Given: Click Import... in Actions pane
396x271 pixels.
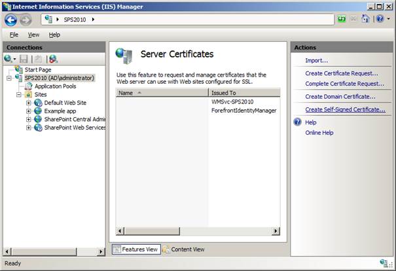Looking at the screenshot, I should 316,61.
